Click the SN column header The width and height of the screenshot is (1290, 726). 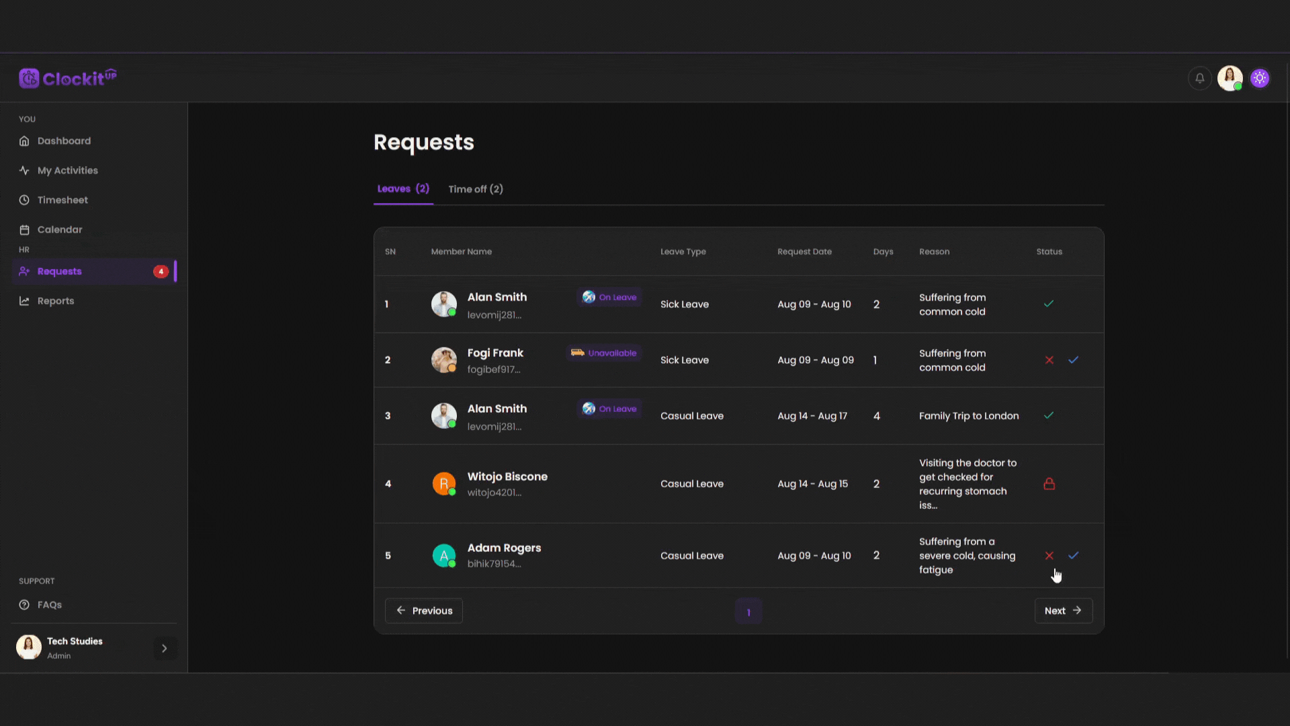coord(390,251)
